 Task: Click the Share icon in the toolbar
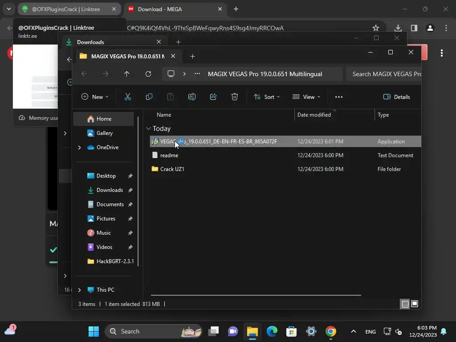(x=213, y=97)
